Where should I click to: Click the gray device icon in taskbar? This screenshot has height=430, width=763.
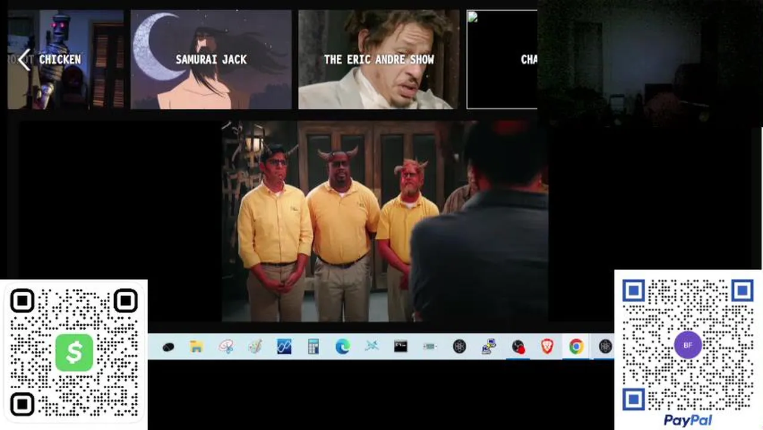pos(430,346)
